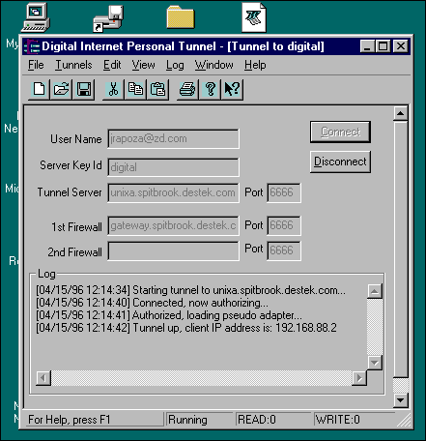This screenshot has height=441, width=426.
Task: Click the 1st Firewall address field
Action: [x=173, y=225]
